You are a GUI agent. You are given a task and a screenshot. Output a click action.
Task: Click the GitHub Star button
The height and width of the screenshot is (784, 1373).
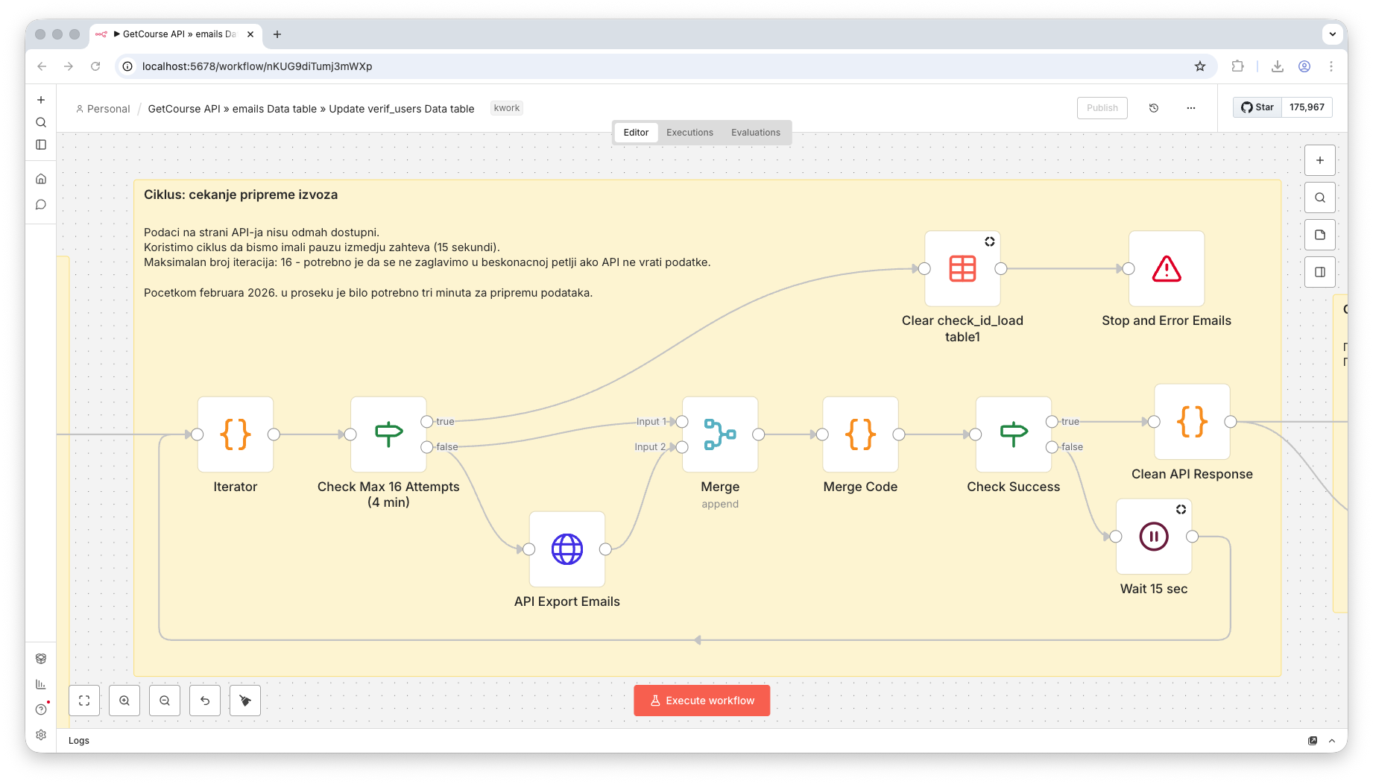pos(1257,107)
